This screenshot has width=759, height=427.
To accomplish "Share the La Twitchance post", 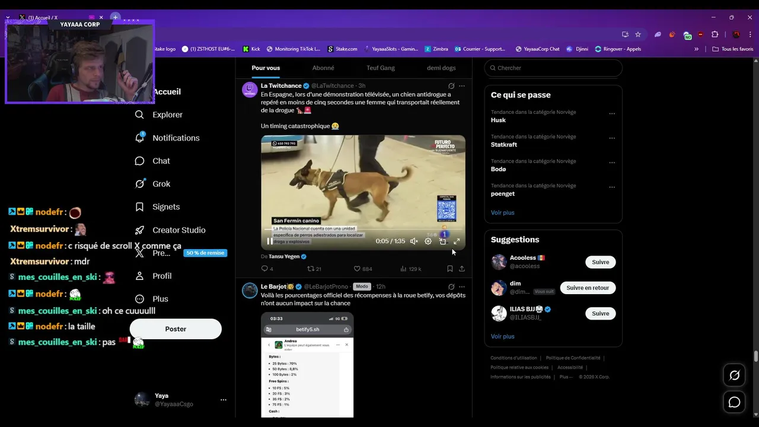I will point(462,269).
